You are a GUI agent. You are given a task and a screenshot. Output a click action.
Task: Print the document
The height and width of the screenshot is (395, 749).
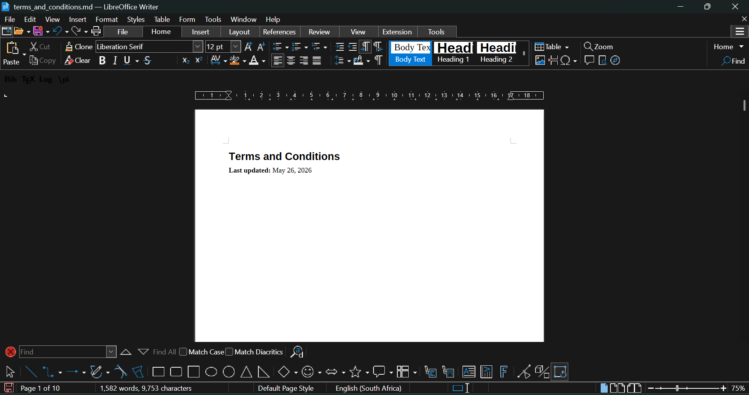[x=96, y=31]
